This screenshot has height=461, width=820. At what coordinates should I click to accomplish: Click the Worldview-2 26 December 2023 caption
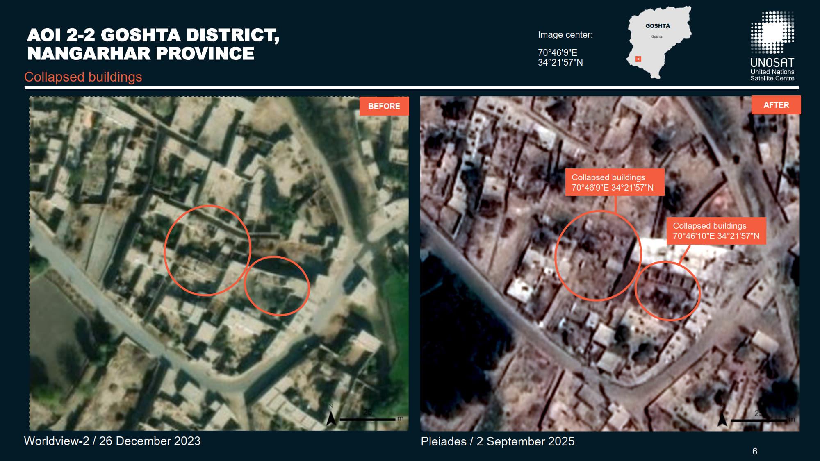click(112, 441)
